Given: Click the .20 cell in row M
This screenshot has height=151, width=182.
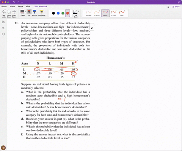Looking at the screenshot, I should pyautogui.click(x=61, y=74).
